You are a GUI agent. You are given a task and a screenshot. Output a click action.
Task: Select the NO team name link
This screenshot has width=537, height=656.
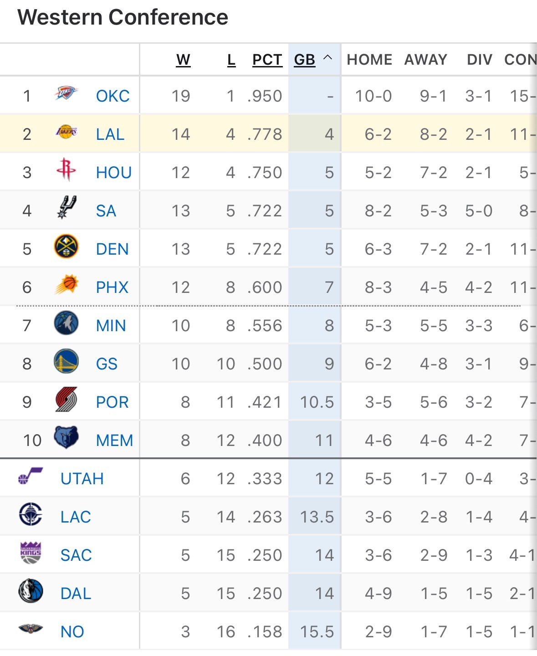72,632
